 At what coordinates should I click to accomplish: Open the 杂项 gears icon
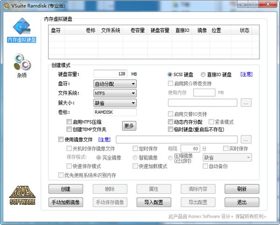click(x=22, y=66)
